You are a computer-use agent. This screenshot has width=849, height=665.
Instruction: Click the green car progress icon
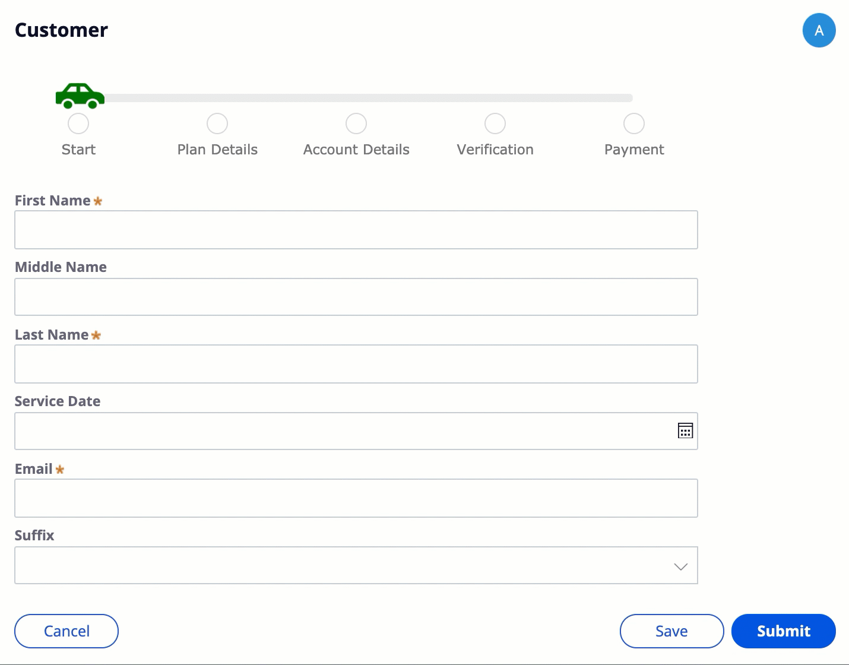[x=80, y=96]
